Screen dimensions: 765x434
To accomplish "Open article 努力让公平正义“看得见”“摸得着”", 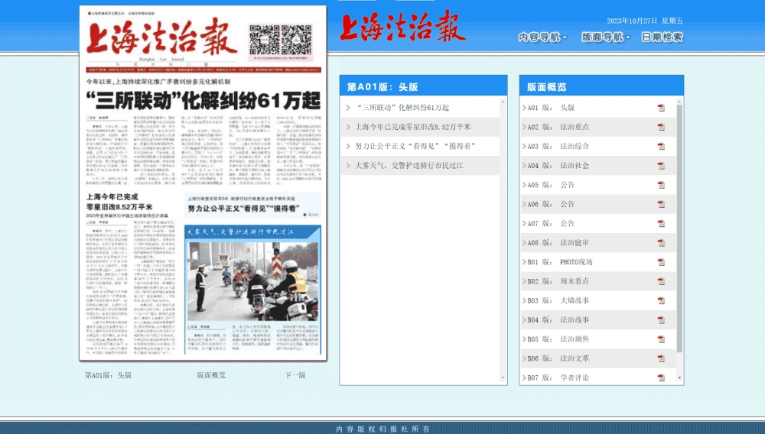I will [x=415, y=146].
